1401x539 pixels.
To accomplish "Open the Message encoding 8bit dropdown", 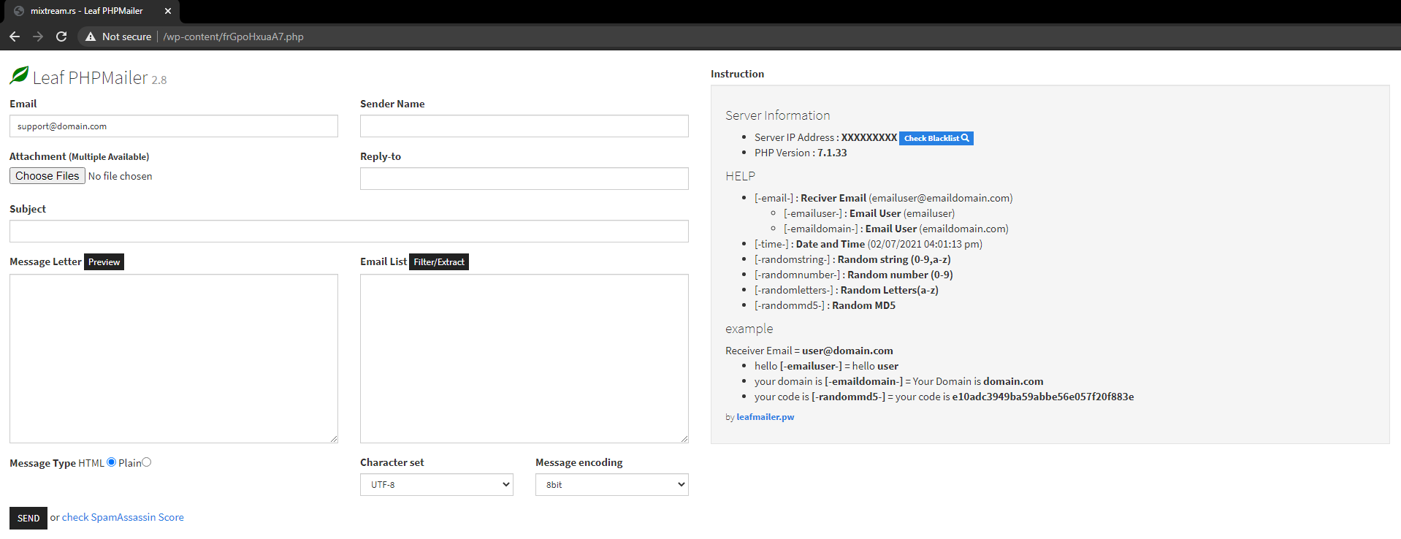I will [612, 484].
